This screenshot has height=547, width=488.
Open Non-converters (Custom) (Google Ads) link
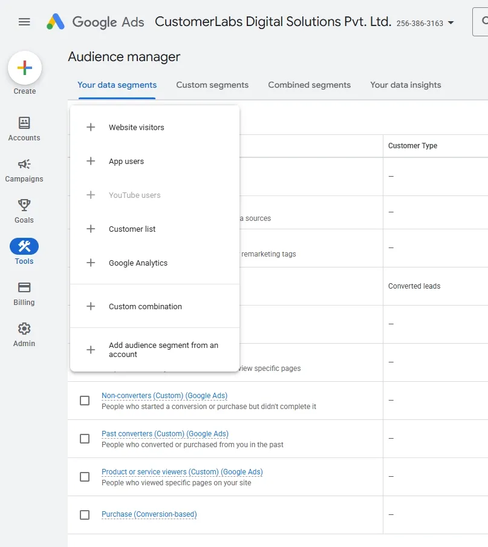coord(164,395)
